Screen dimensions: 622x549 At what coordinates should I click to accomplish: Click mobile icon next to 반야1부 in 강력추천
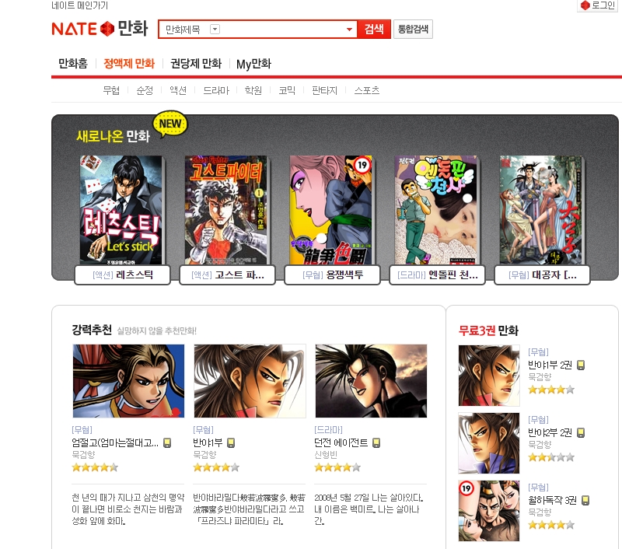click(x=231, y=442)
